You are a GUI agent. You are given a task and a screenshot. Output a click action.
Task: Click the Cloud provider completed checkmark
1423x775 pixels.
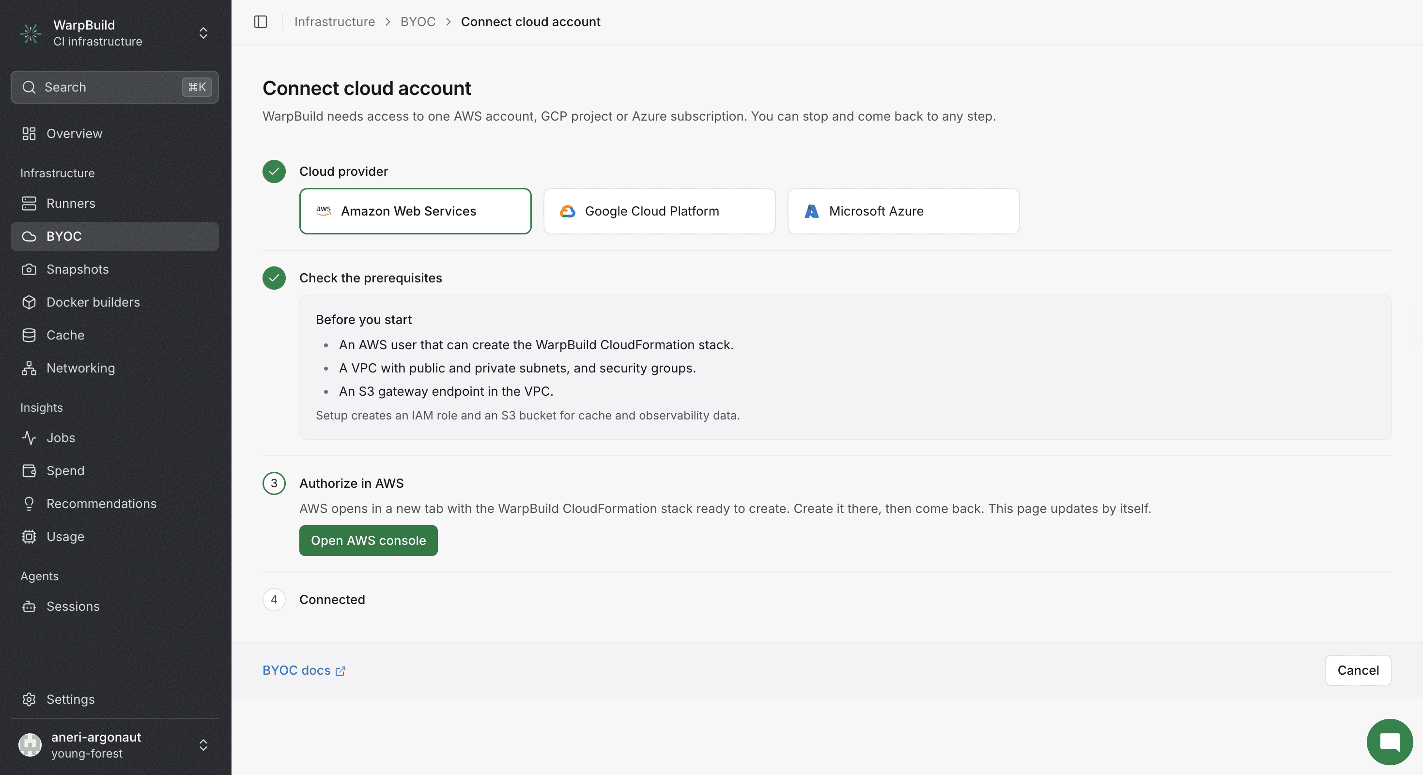[274, 171]
